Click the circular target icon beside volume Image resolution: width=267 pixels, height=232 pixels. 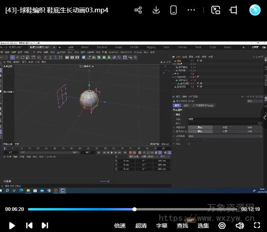pyautogui.click(x=222, y=225)
